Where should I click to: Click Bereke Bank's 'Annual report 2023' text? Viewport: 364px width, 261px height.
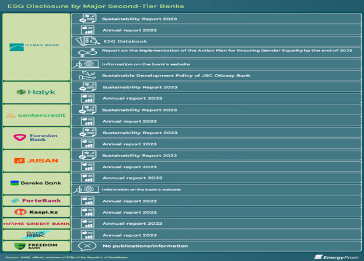click(132, 178)
